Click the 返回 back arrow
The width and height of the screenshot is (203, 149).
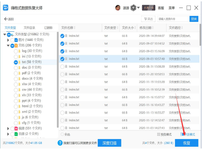tap(9, 19)
